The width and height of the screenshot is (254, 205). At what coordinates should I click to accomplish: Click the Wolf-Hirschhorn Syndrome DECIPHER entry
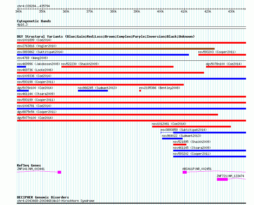pos(56,201)
